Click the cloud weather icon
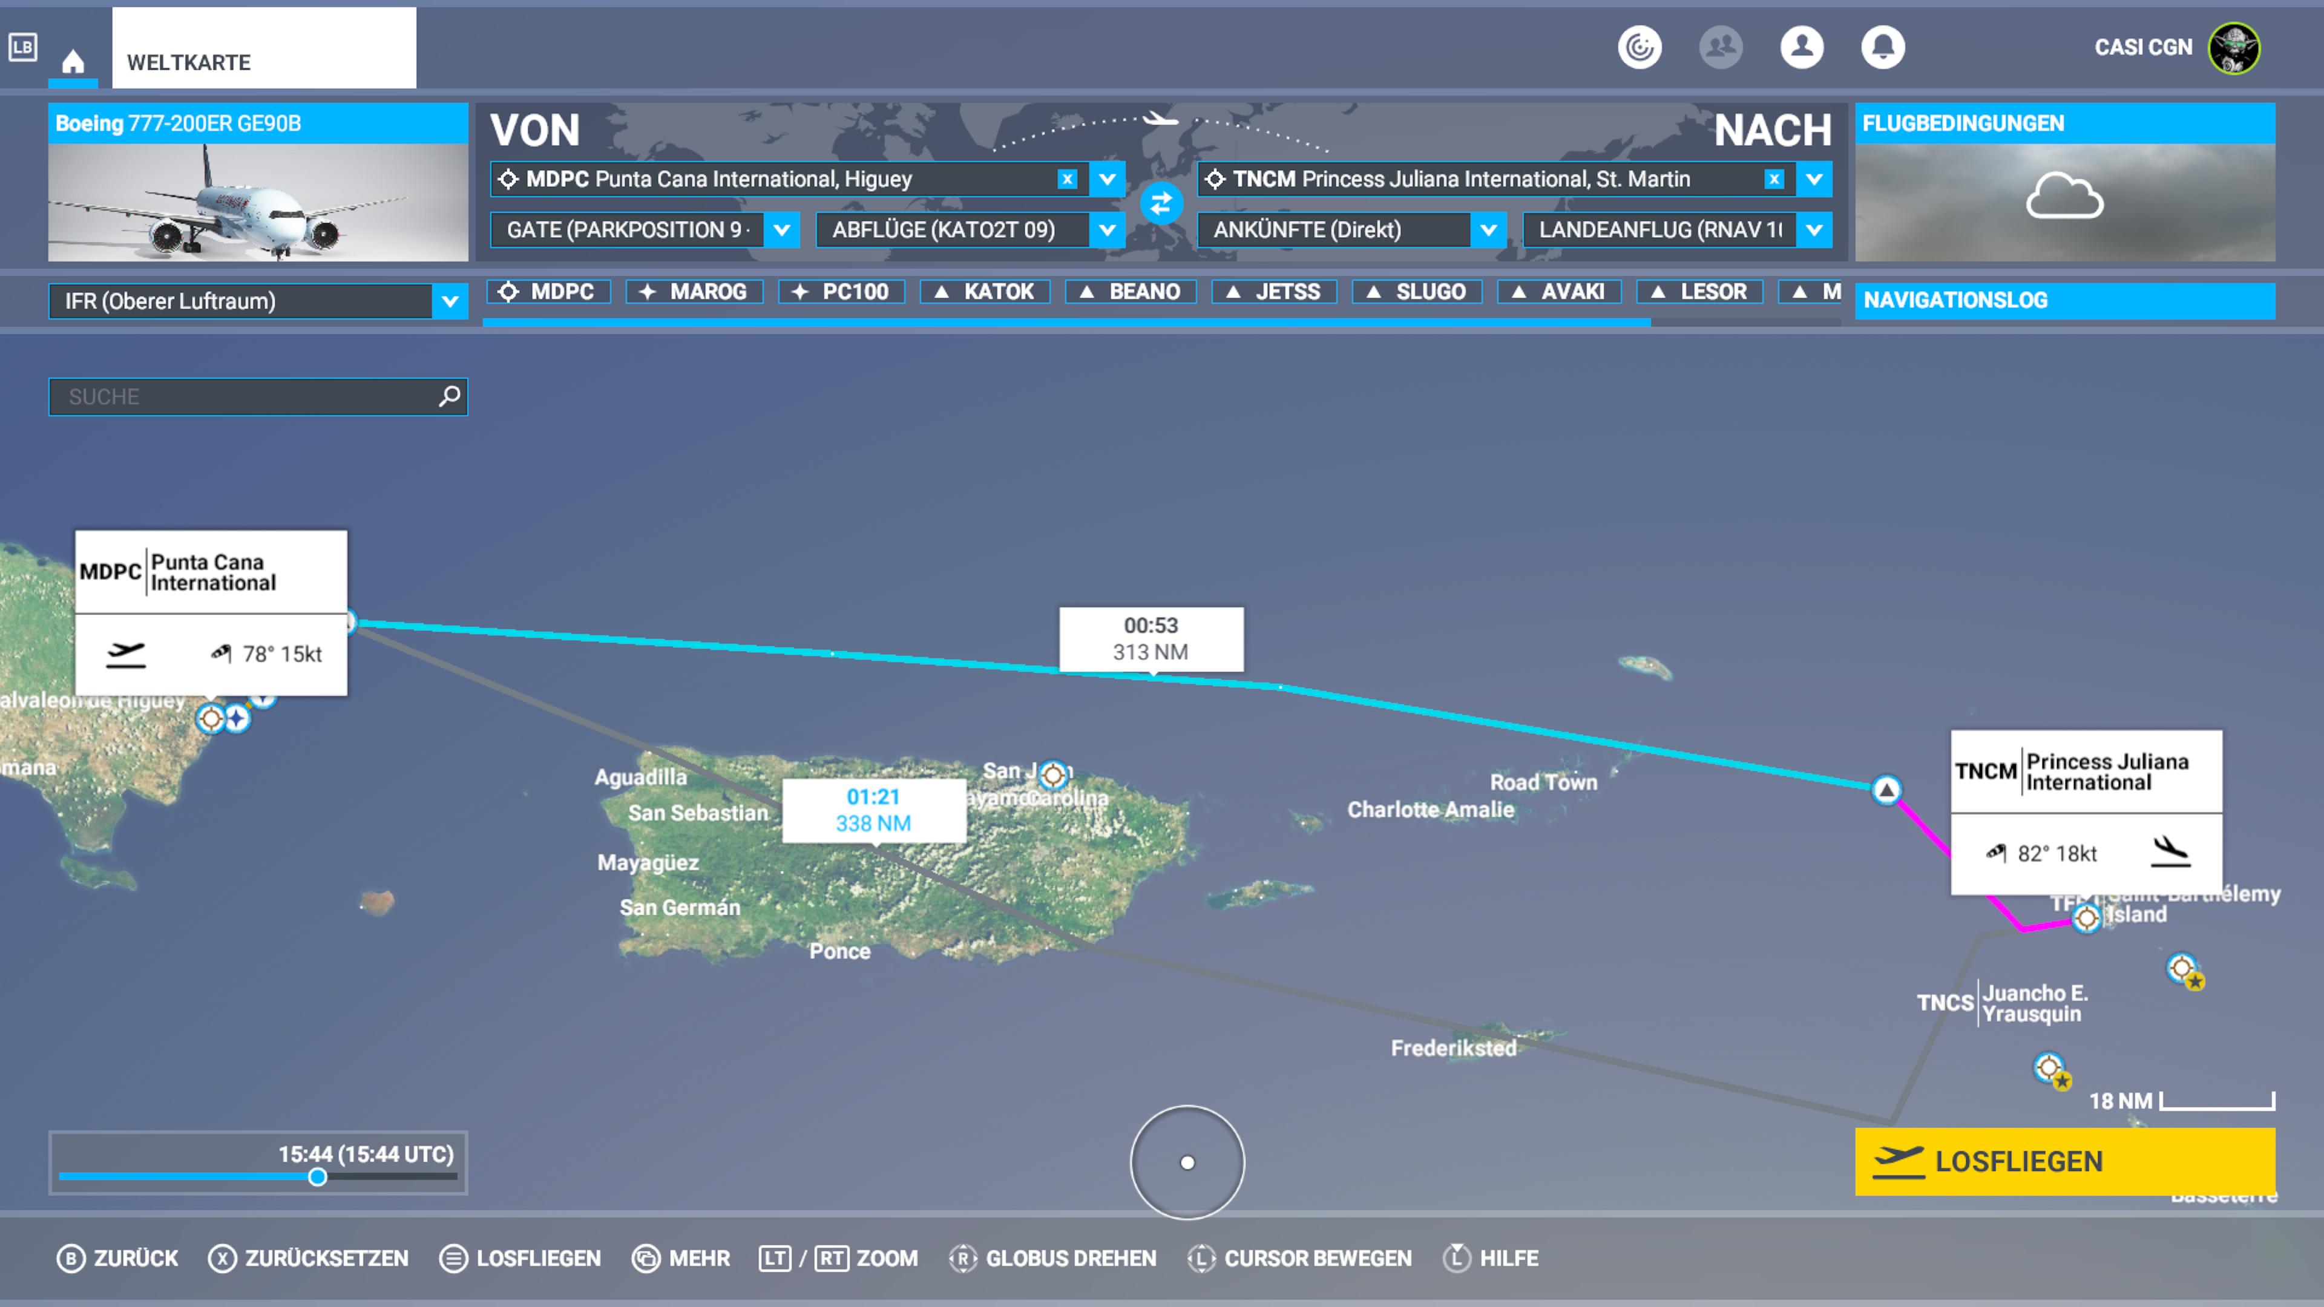The image size is (2324, 1307). coord(2064,197)
